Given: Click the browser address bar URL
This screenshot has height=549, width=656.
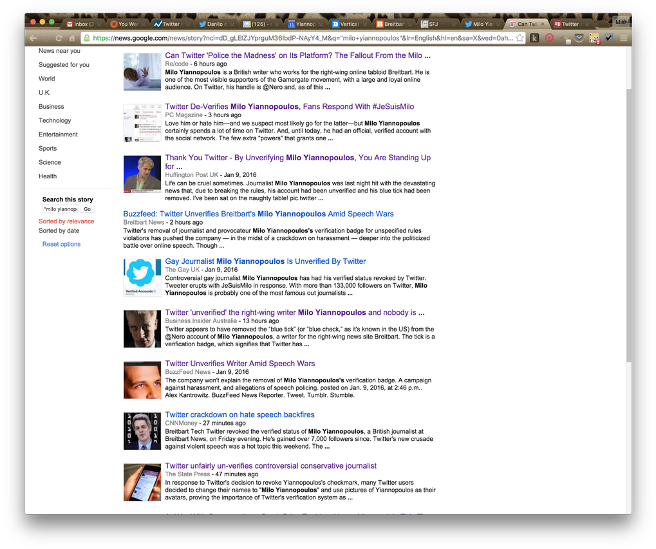Looking at the screenshot, I should pos(303,38).
